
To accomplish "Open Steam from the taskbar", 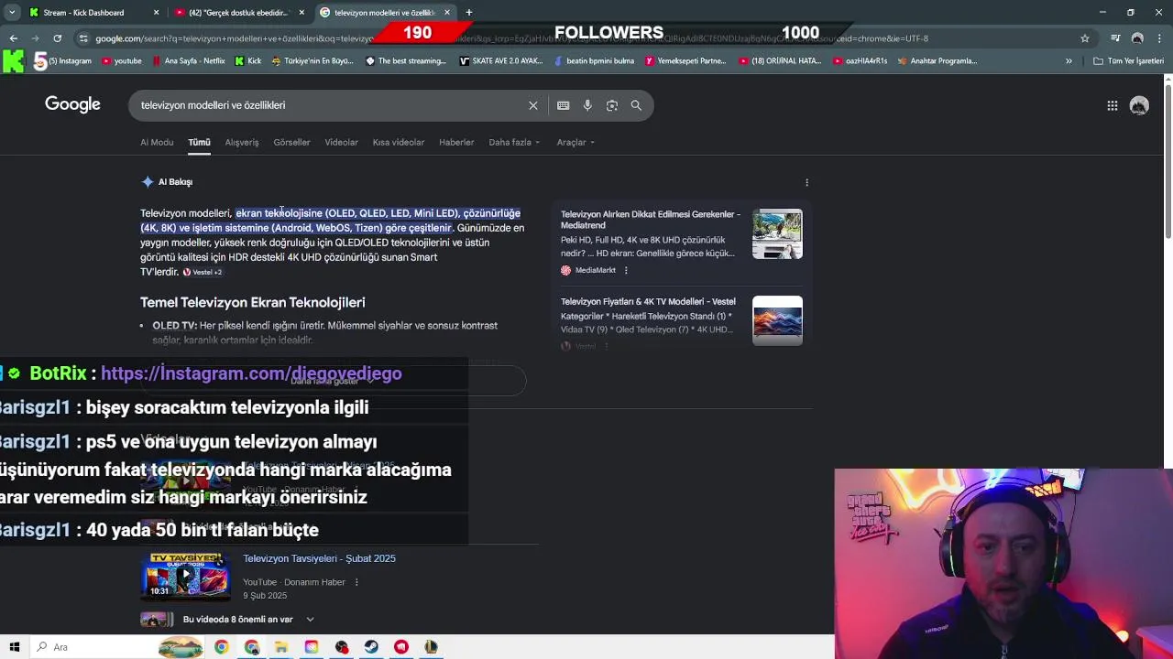I will click(x=371, y=647).
